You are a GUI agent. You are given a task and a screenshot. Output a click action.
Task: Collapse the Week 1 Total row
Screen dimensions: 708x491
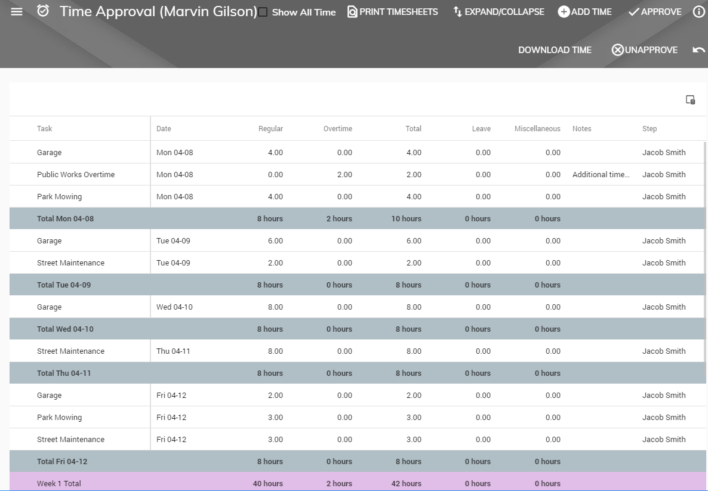coord(59,483)
